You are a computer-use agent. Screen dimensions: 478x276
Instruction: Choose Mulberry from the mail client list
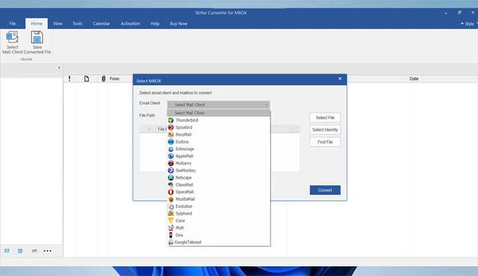pyautogui.click(x=218, y=163)
